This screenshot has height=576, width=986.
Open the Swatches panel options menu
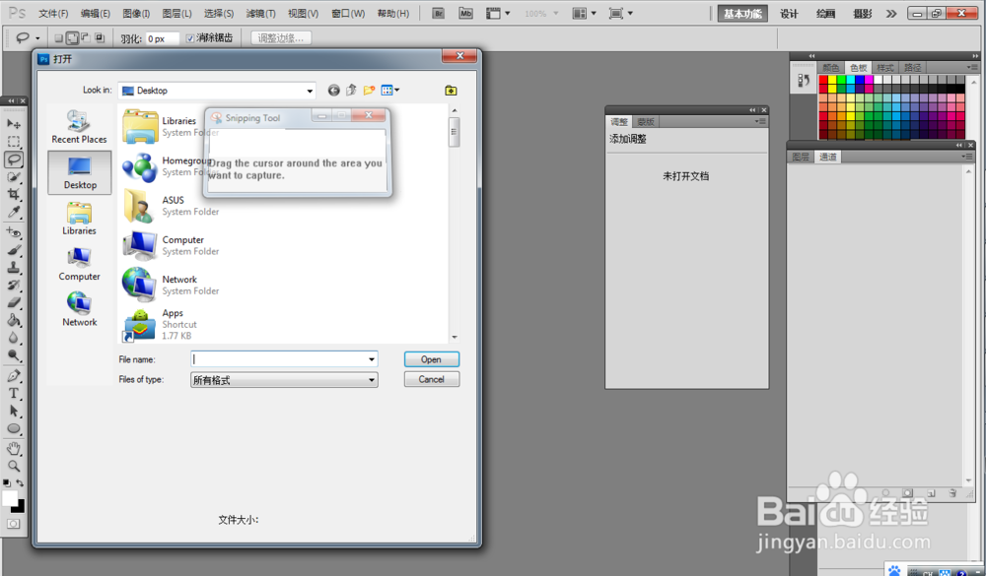972,67
